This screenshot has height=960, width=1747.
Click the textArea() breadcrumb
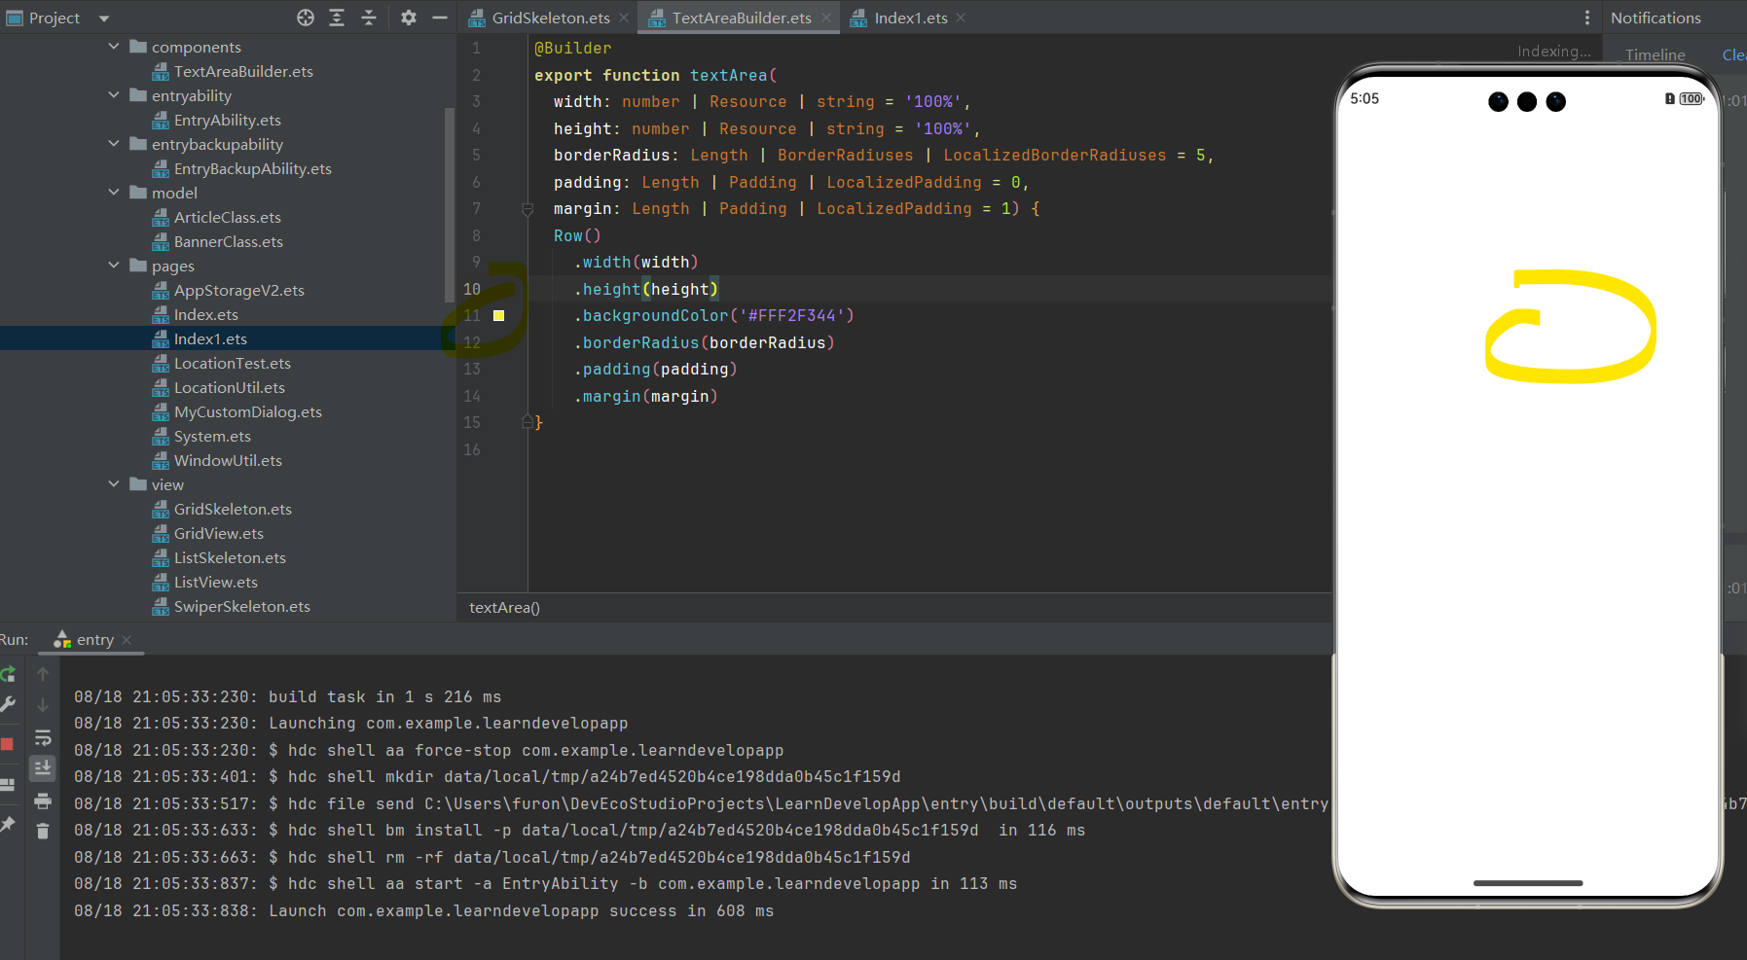(504, 608)
